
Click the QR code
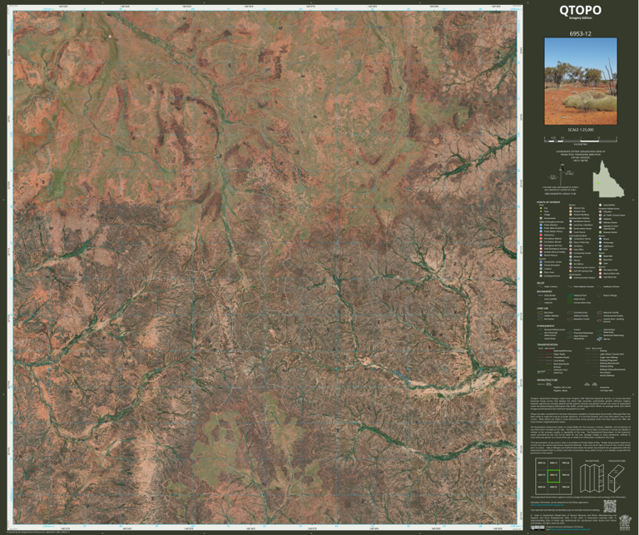click(x=610, y=506)
